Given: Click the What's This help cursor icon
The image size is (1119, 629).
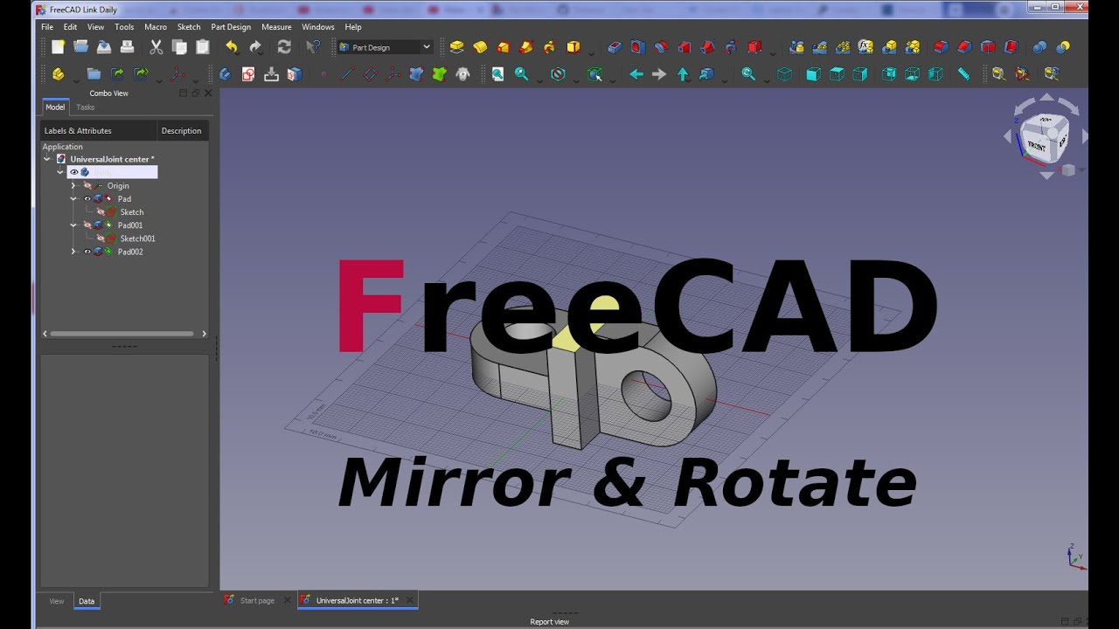Looking at the screenshot, I should pyautogui.click(x=314, y=47).
